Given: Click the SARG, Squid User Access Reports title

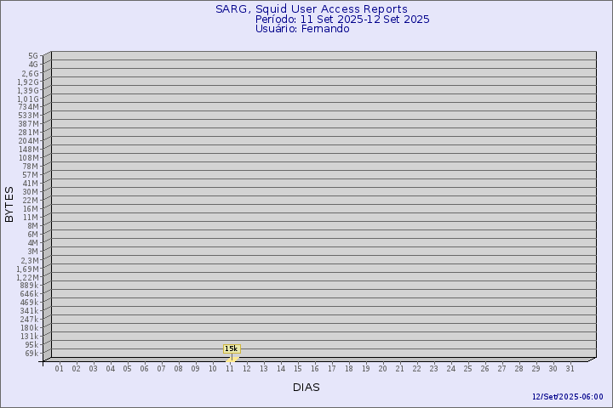Looking at the screenshot, I should pos(311,9).
